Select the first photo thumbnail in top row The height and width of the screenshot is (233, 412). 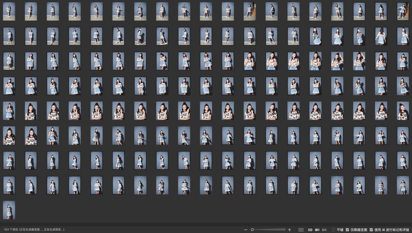9,11
